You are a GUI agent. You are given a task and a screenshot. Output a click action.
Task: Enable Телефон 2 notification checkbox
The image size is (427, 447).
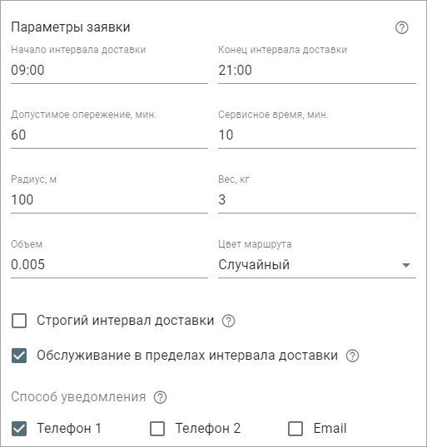[157, 429]
